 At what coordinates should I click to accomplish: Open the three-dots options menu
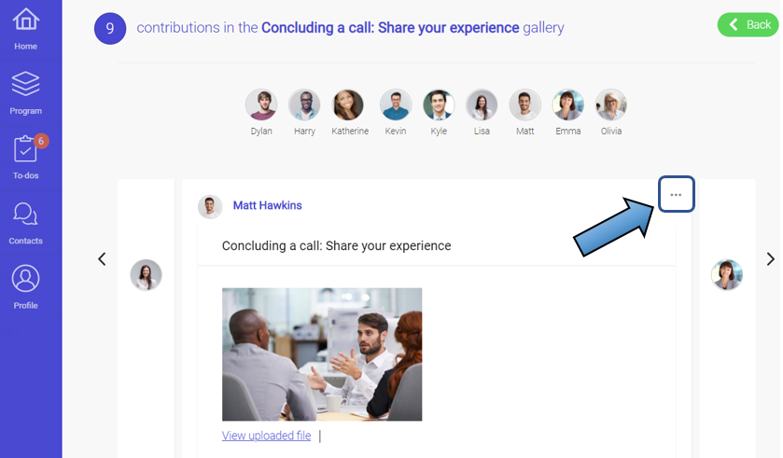(676, 195)
